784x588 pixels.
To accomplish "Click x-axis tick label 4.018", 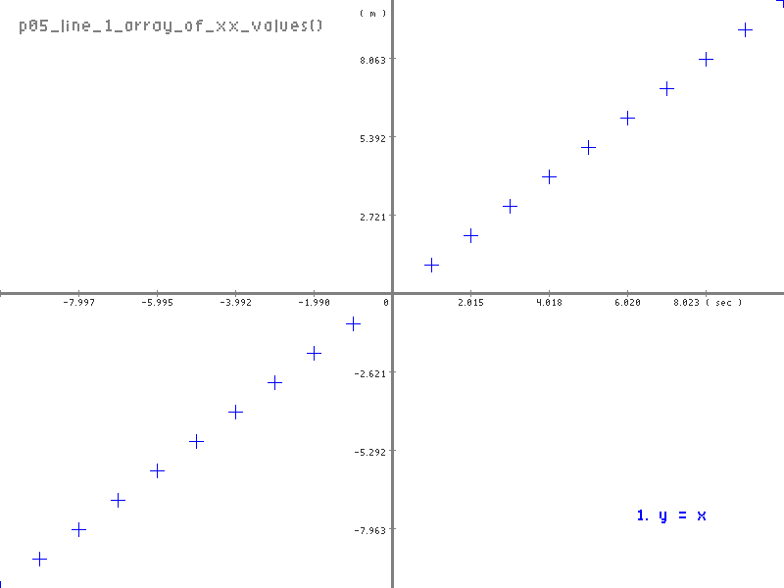I will coord(549,303).
